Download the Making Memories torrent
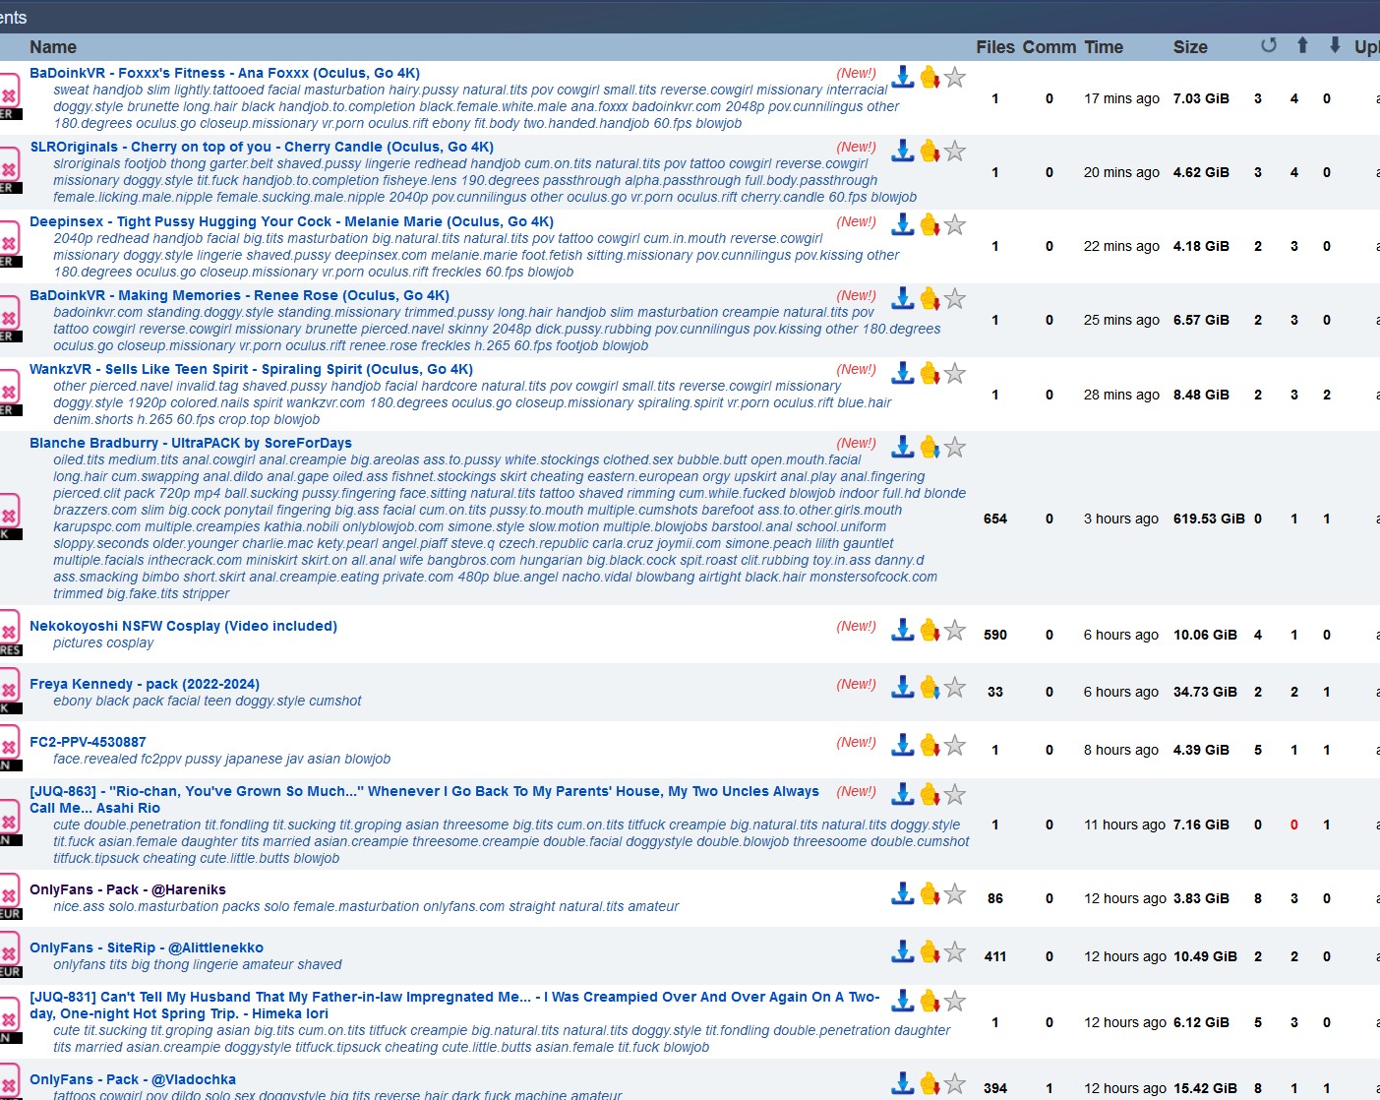The width and height of the screenshot is (1380, 1100). pos(902,299)
